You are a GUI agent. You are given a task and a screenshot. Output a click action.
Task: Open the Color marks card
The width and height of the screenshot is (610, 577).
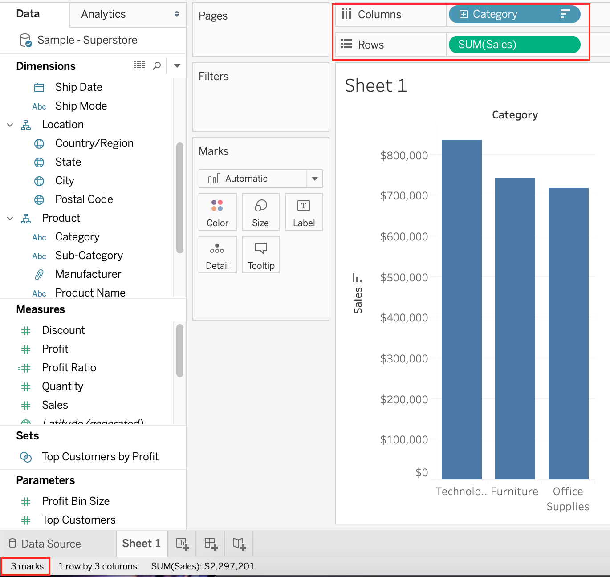tap(217, 212)
